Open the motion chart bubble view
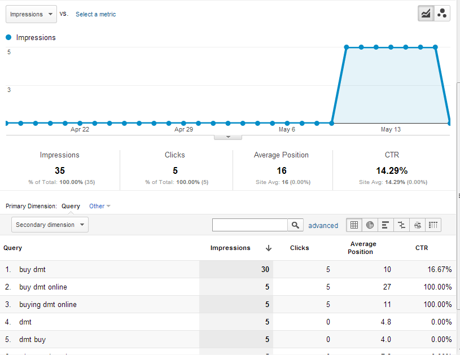The height and width of the screenshot is (355, 460). click(441, 12)
